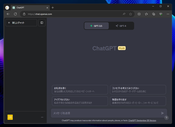Viewport: 175px width, 127px height.
Task: Open a new browser tab
Action: click(53, 7)
